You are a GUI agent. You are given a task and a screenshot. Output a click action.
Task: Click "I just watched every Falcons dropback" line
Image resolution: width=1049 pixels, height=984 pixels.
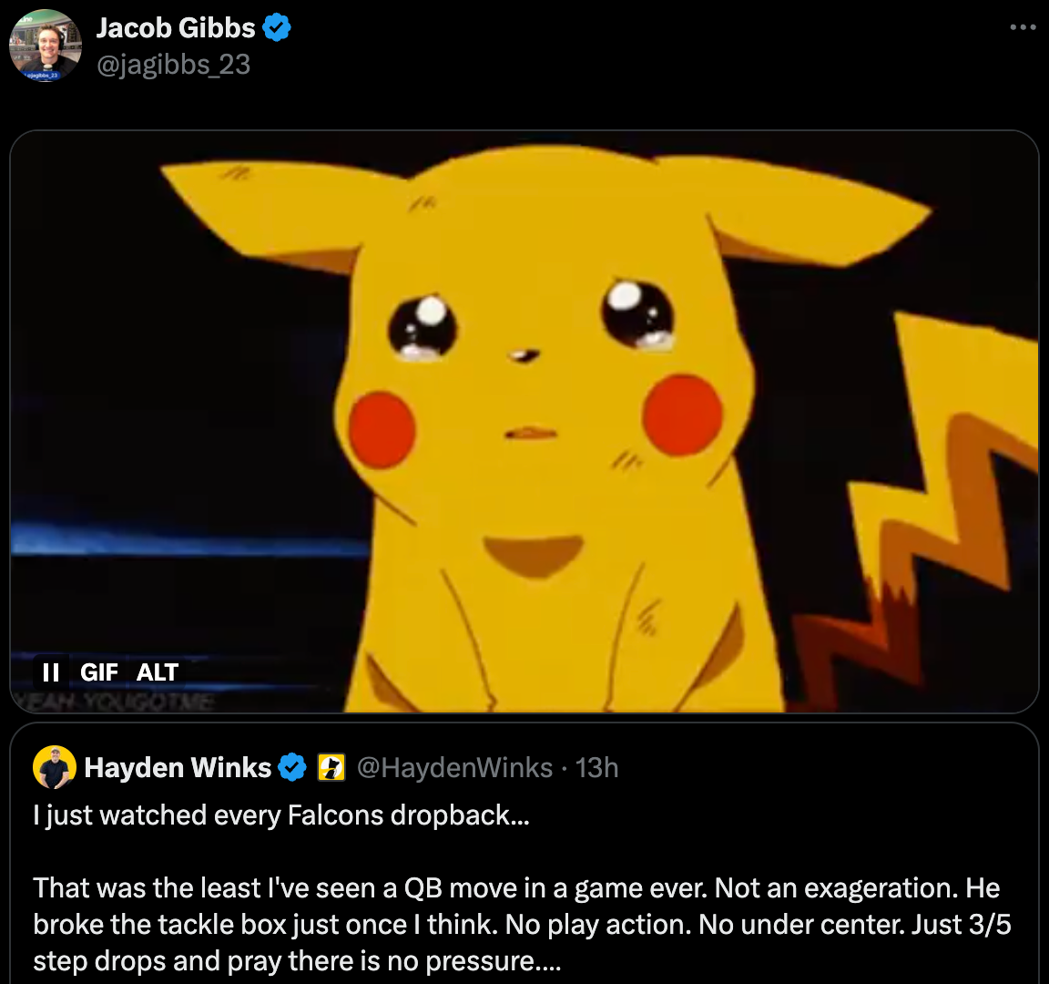click(281, 815)
